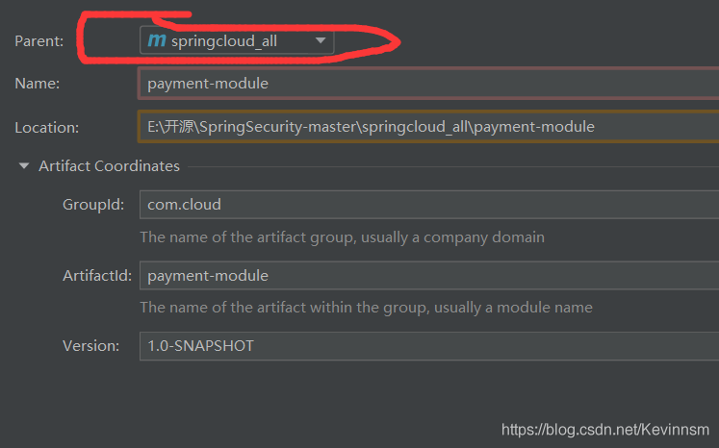Click the "Name:" label

[38, 84]
